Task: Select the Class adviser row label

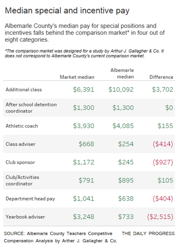Action: [20, 144]
